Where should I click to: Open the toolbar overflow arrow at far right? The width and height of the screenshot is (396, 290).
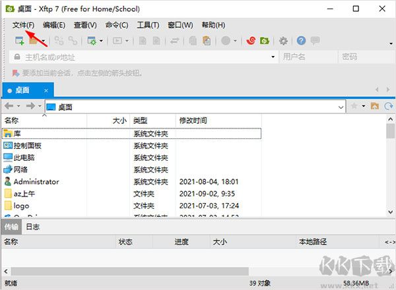pos(391,44)
